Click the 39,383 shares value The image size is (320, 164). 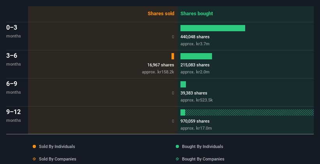point(194,93)
